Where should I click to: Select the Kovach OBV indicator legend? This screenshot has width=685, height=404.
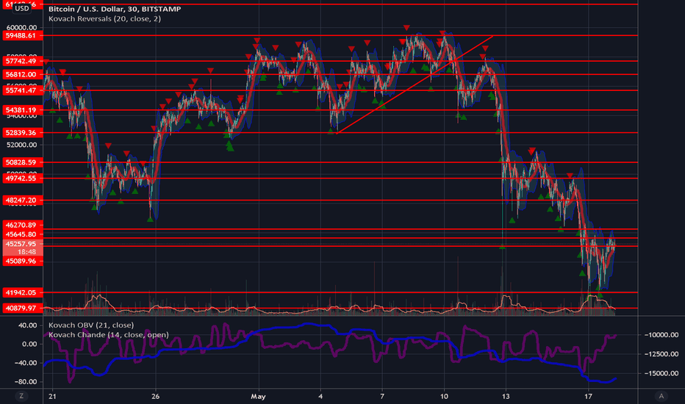tap(91, 325)
